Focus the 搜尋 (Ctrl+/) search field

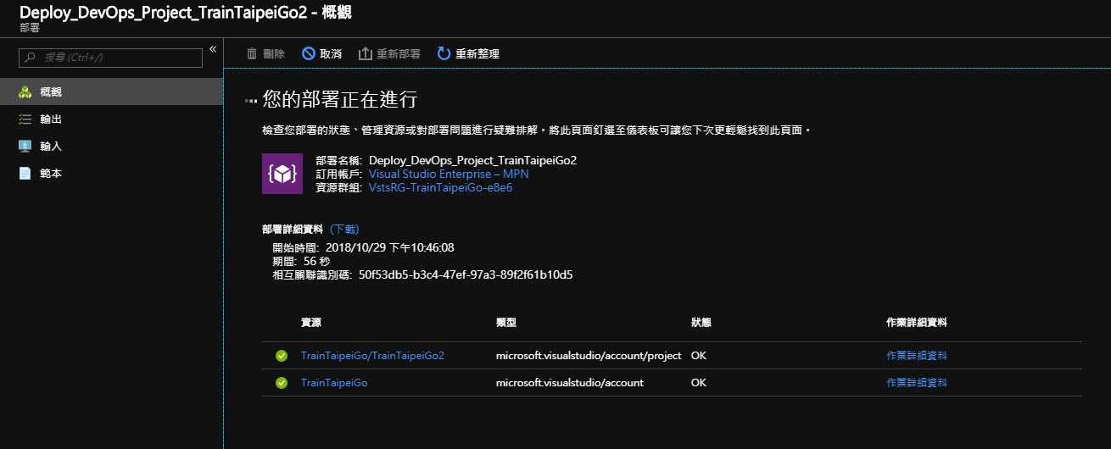pos(110,58)
